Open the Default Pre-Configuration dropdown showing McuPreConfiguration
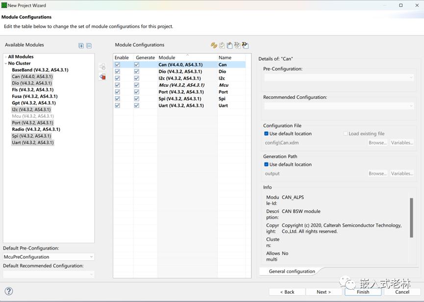 point(49,257)
